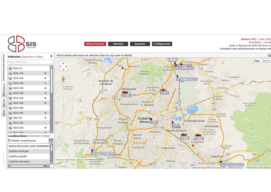Switch the map to Mapa view
Viewport: 271px width, 192px height.
[257, 61]
